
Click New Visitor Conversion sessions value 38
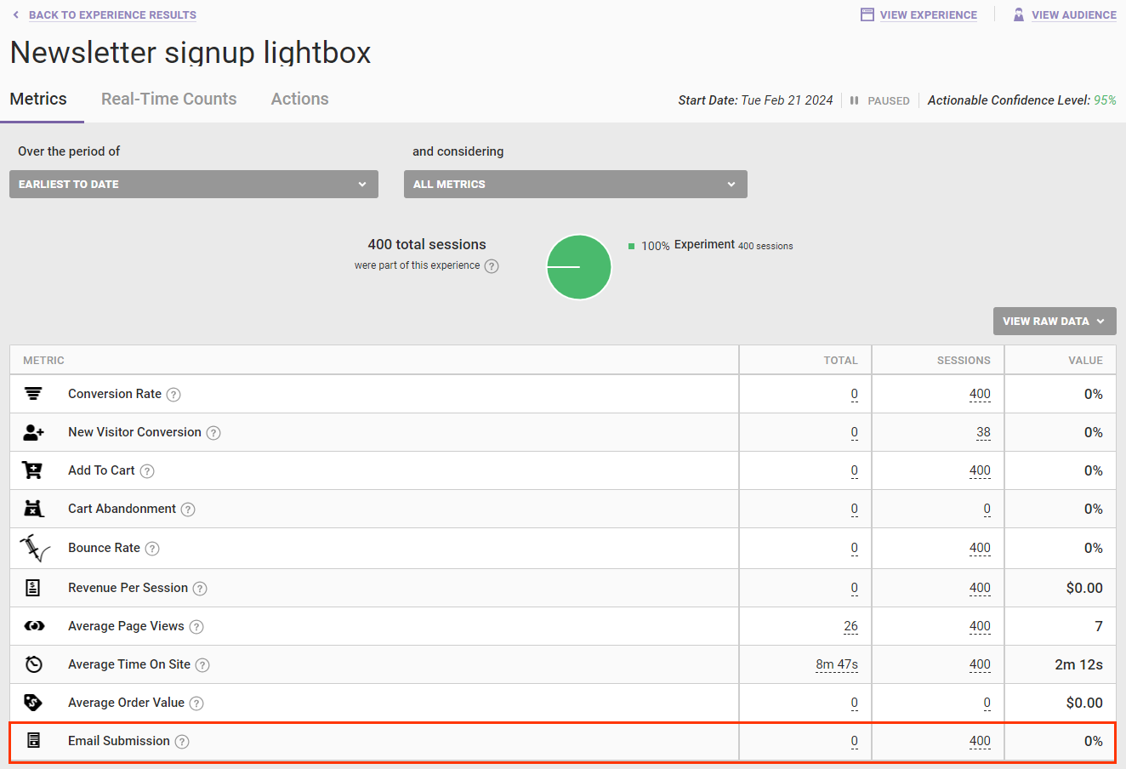pos(983,432)
